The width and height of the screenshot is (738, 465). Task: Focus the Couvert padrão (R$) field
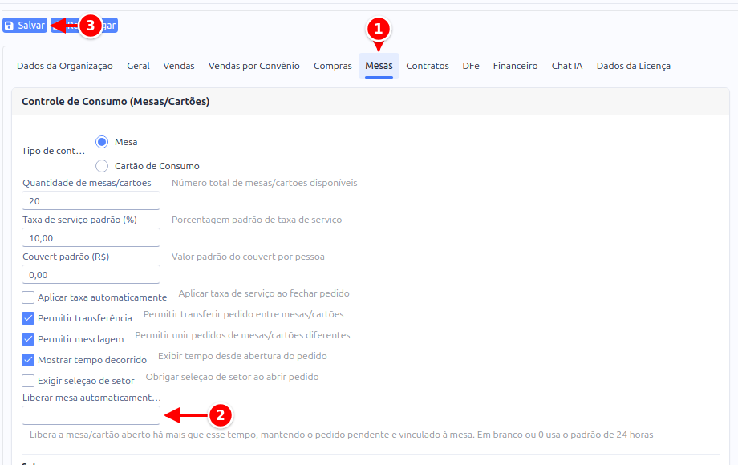[91, 274]
